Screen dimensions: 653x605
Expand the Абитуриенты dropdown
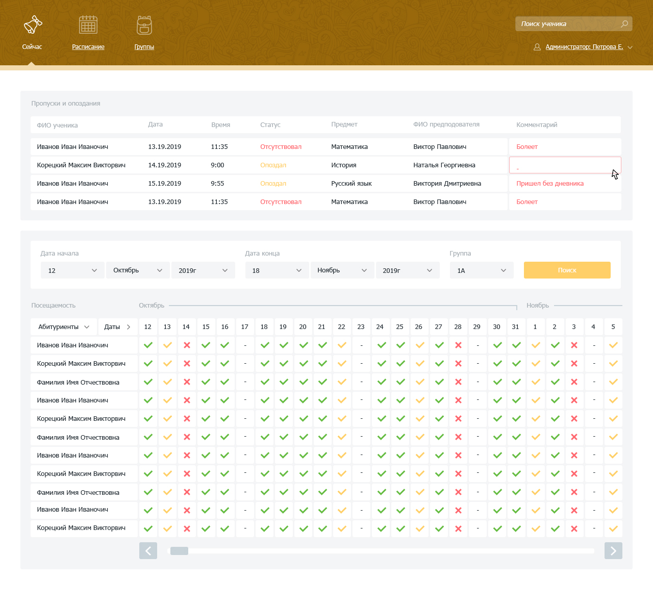tap(64, 327)
